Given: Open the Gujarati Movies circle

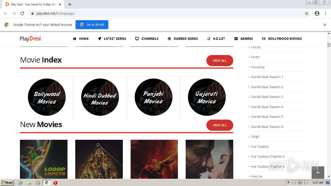Looking at the screenshot, I should pyautogui.click(x=207, y=97).
